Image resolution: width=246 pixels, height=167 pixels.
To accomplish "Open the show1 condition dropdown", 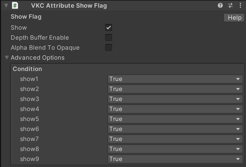I will [x=175, y=79].
